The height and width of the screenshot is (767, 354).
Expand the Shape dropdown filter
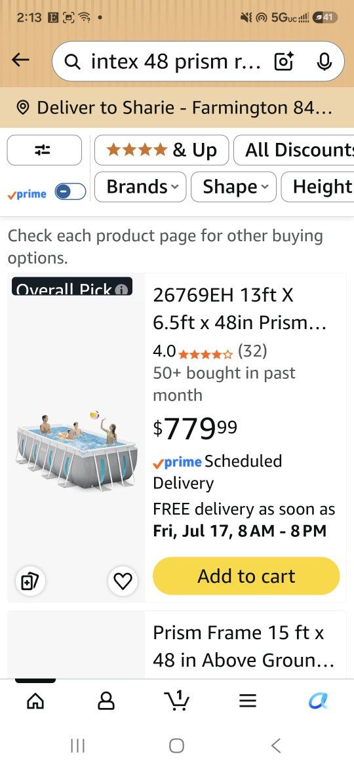click(x=234, y=187)
